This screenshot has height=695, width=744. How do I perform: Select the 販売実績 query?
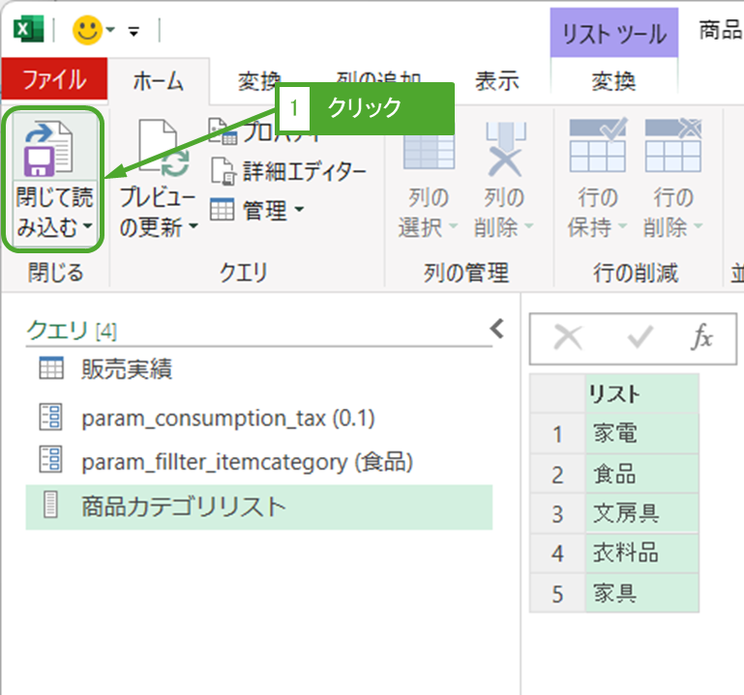(126, 368)
